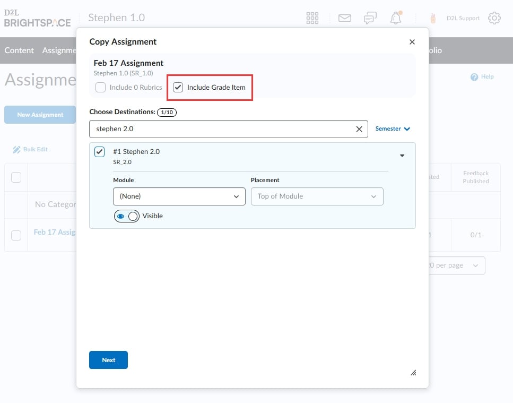The height and width of the screenshot is (403, 513).
Task: Go to D2L Brightspace home logo
Action: point(37,19)
